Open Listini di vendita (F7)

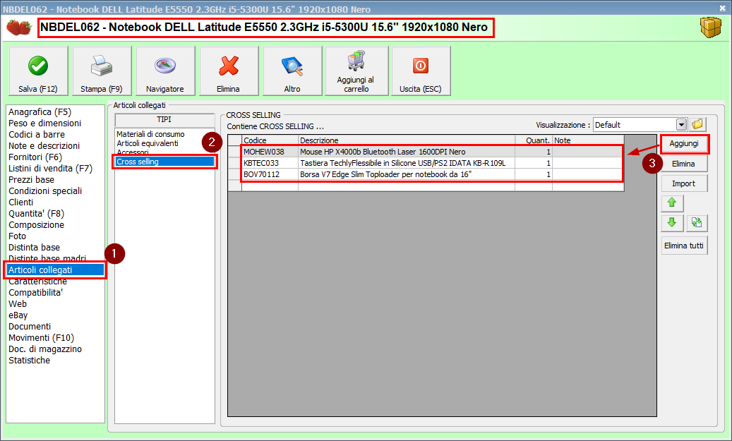tap(50, 169)
